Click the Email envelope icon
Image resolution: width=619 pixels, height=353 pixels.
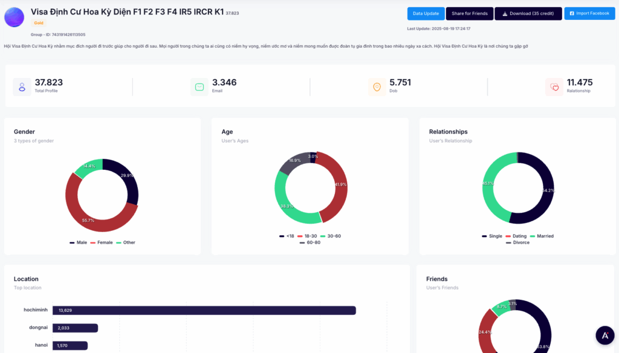pyautogui.click(x=199, y=87)
